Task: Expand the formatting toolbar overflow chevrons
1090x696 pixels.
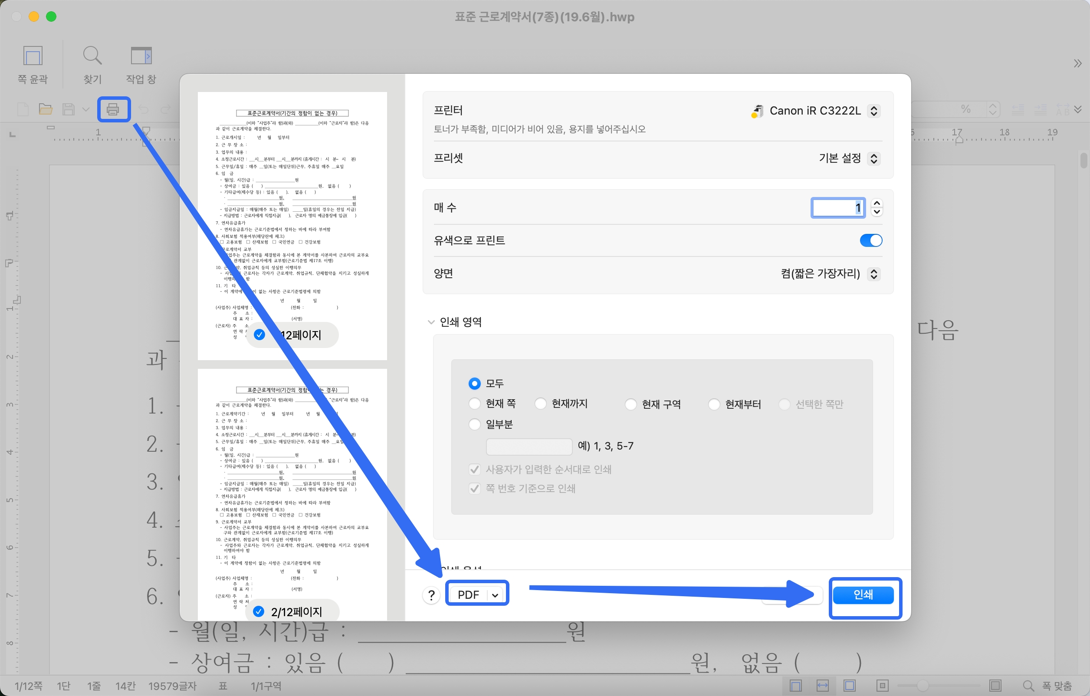Action: (x=1078, y=109)
